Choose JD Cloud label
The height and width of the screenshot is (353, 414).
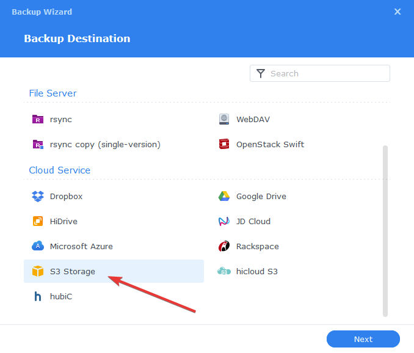tap(253, 221)
